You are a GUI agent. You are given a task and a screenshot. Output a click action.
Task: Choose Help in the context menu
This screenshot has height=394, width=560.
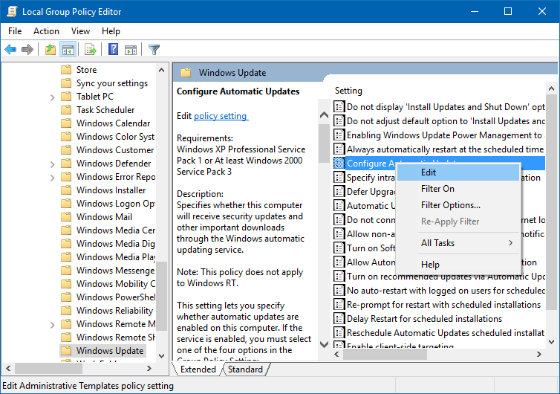pos(458,265)
